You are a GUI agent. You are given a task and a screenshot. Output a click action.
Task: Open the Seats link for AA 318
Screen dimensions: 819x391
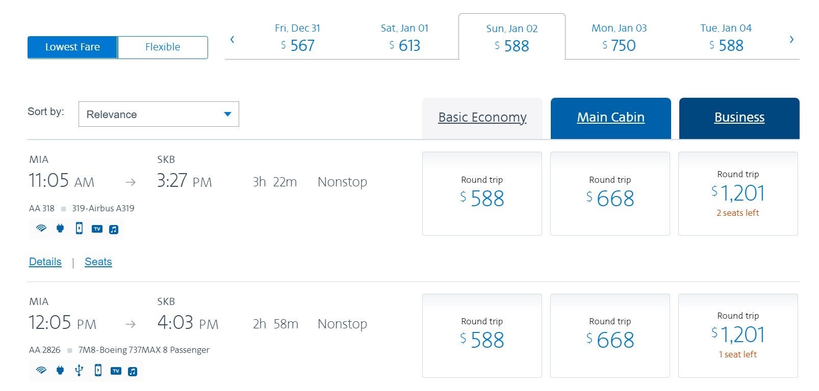tap(98, 262)
